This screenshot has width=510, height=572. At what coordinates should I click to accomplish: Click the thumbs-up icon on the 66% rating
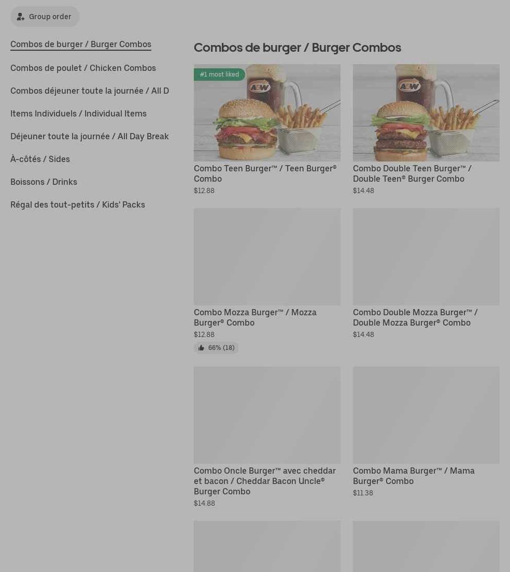click(x=201, y=348)
